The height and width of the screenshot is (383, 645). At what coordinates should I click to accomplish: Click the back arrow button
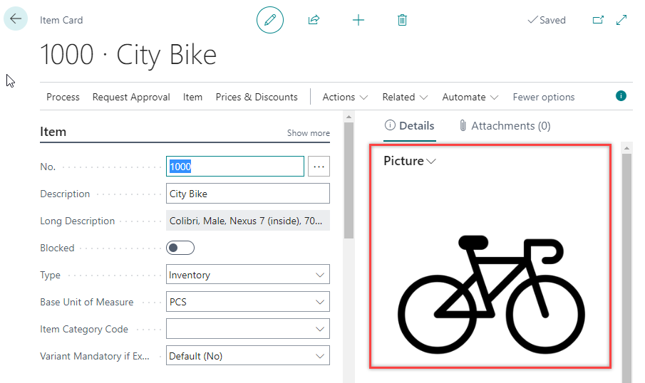[x=16, y=19]
